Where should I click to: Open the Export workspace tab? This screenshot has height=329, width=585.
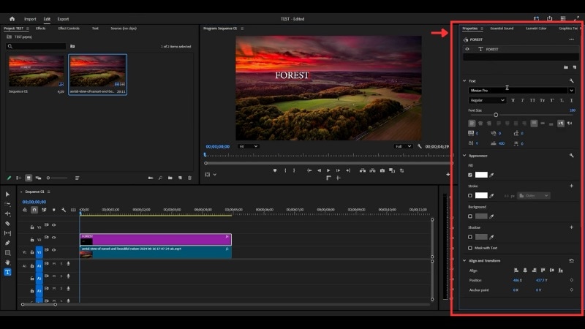tap(64, 18)
